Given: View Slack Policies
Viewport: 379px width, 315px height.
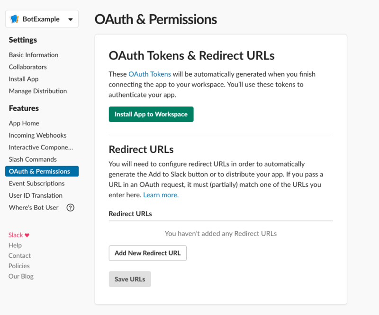Looking at the screenshot, I should point(19,266).
